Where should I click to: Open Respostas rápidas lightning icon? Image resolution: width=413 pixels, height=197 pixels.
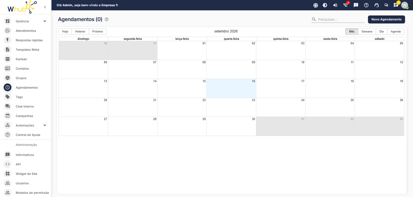(x=8, y=40)
